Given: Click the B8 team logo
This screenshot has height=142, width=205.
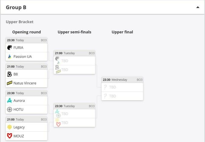Looking at the screenshot, I should [10, 74].
